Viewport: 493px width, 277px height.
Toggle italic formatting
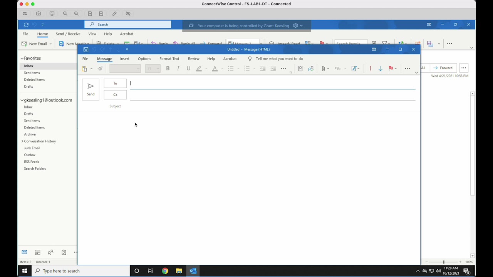point(178,68)
